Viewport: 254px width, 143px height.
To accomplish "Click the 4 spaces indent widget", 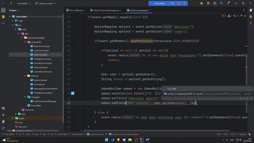I will point(242,134).
